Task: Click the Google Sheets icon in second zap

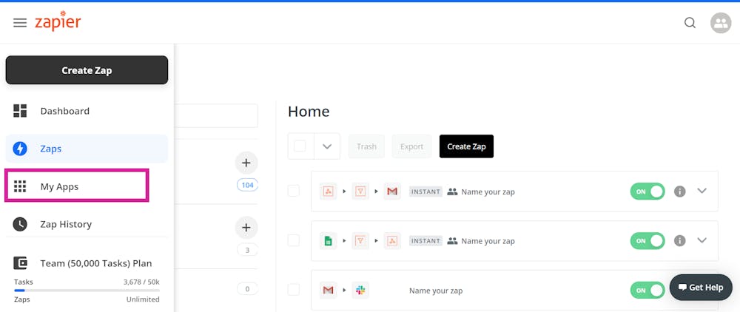Action: (x=328, y=241)
